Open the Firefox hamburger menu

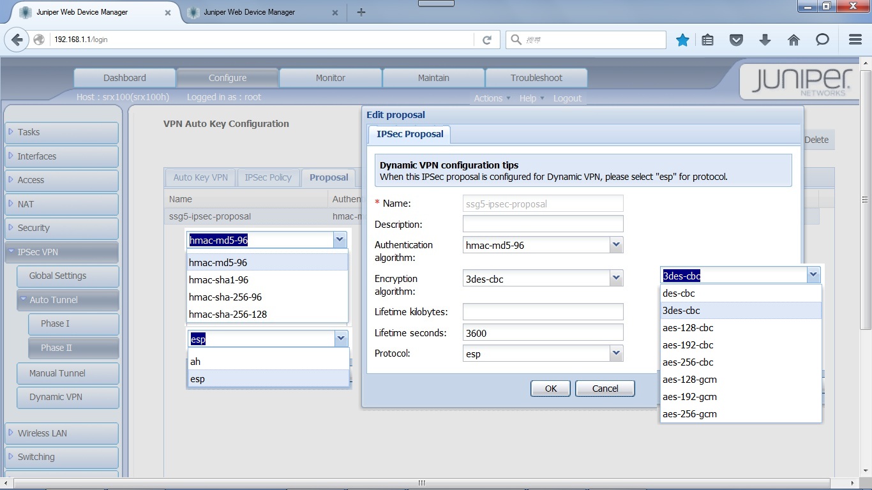[855, 39]
